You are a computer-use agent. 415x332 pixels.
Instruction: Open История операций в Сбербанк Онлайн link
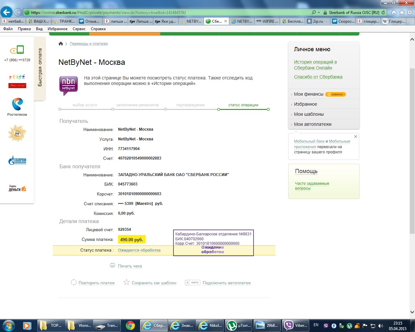[x=315, y=65]
